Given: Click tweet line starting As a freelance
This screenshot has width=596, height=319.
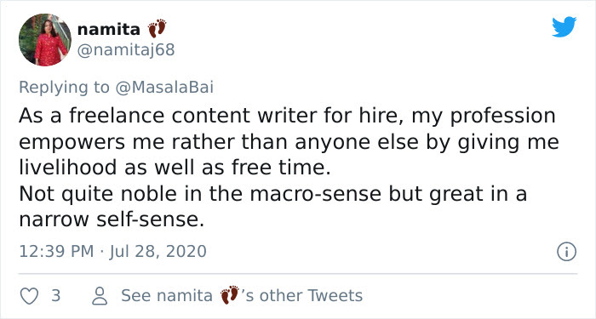Looking at the screenshot, I should pos(287,116).
